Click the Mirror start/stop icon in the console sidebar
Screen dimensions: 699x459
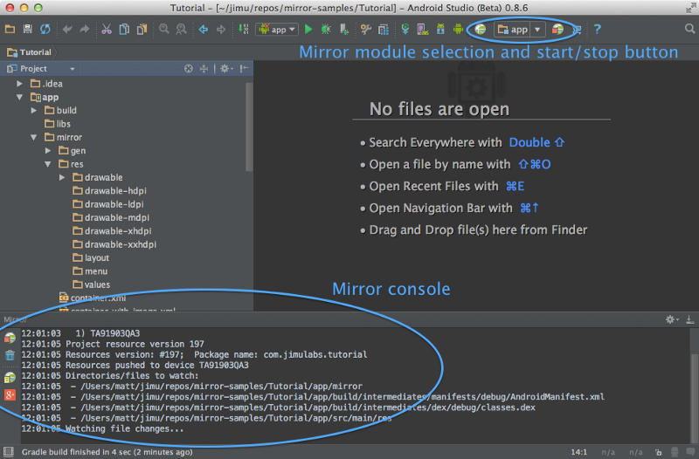[x=10, y=338]
